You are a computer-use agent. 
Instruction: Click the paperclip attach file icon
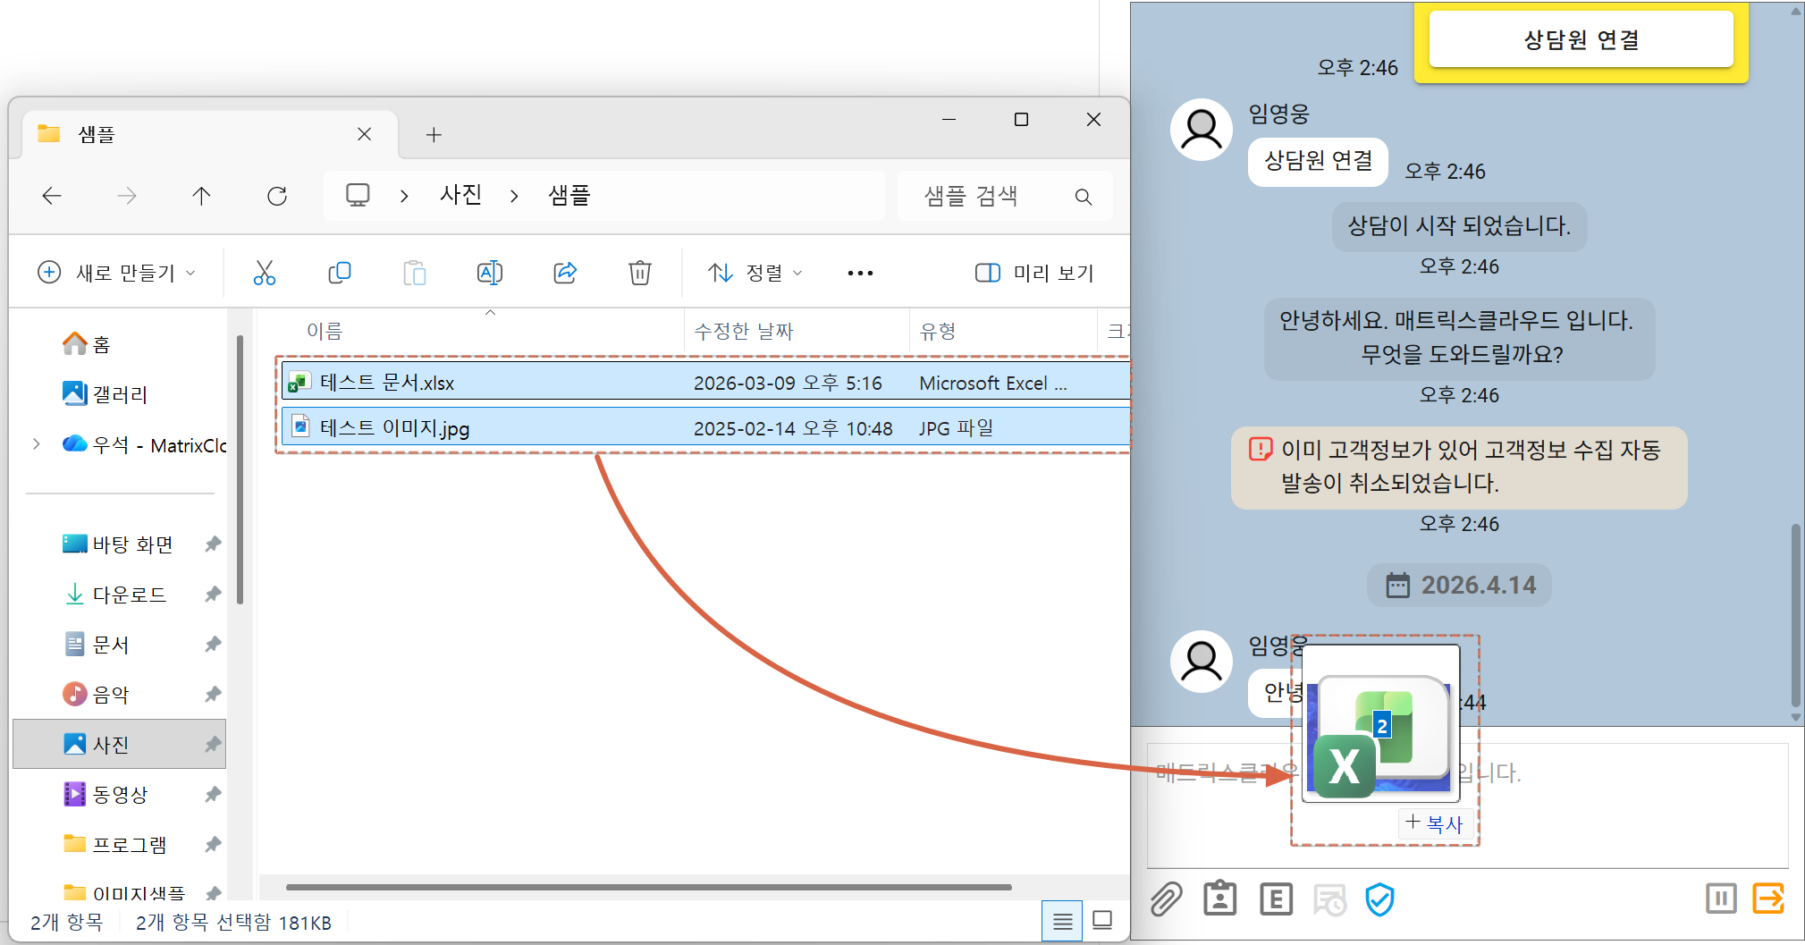[1166, 899]
